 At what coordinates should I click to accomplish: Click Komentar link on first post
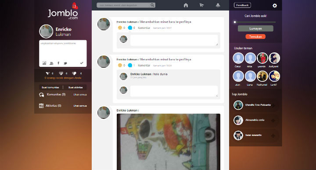(144, 28)
